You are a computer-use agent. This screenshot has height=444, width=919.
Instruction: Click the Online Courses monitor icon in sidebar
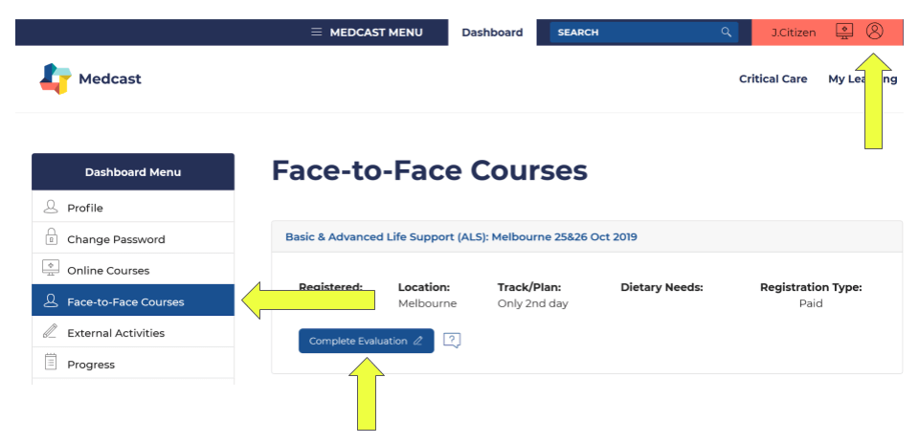51,268
